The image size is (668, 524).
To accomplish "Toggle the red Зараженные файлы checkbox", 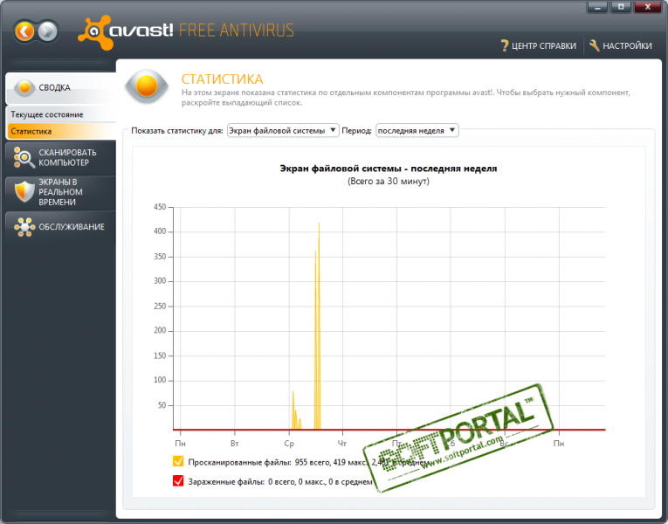I will 178,480.
